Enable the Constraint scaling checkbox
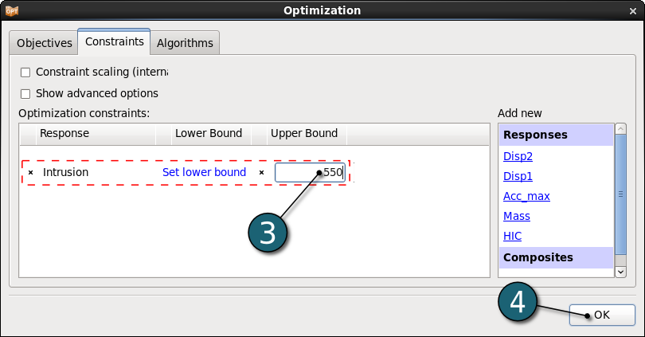Viewport: 645px width, 337px height. coord(25,72)
